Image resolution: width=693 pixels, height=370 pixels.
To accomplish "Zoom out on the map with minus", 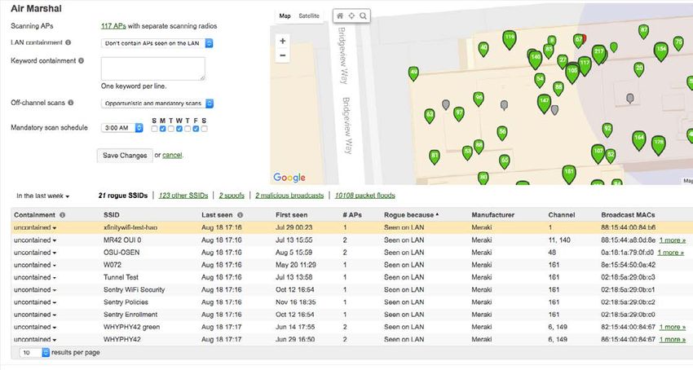I will pos(282,55).
